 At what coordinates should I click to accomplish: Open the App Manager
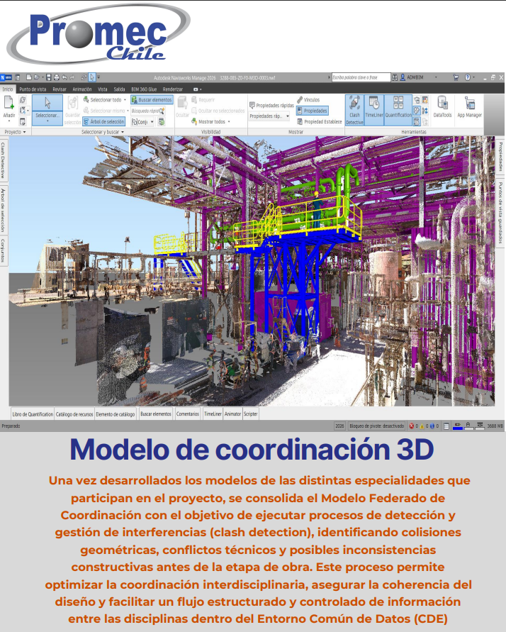468,106
